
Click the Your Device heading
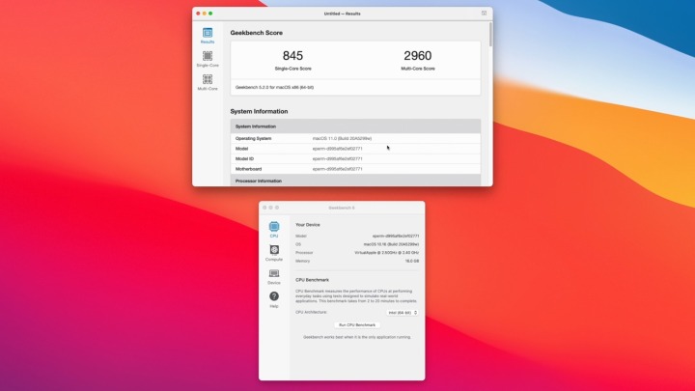(x=308, y=225)
